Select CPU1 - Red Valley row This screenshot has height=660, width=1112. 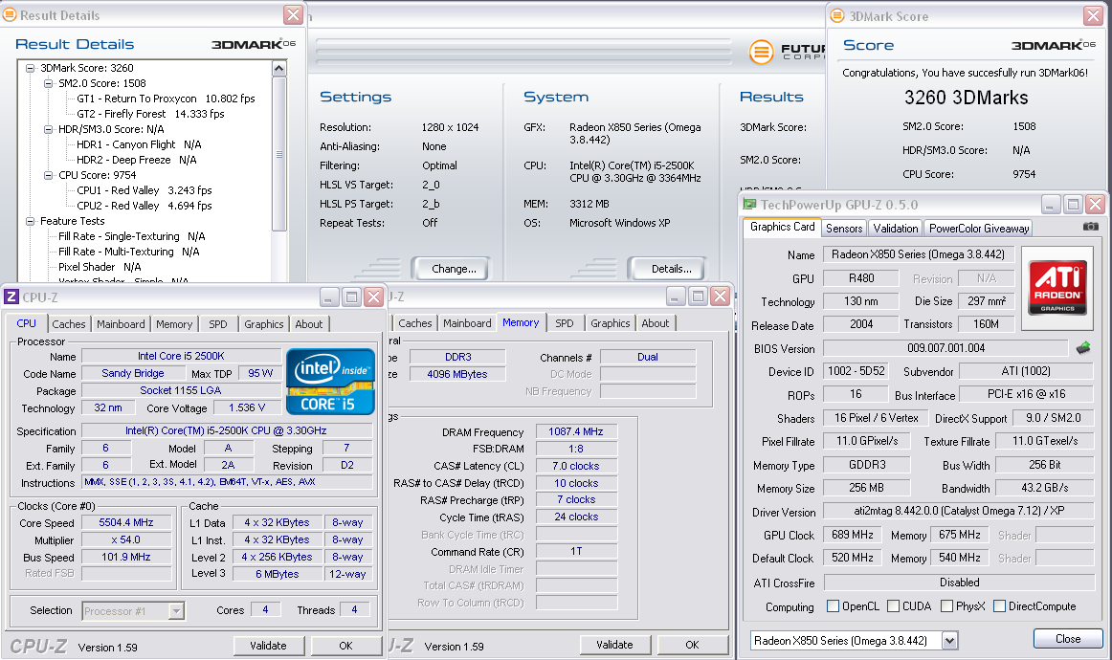pos(145,190)
